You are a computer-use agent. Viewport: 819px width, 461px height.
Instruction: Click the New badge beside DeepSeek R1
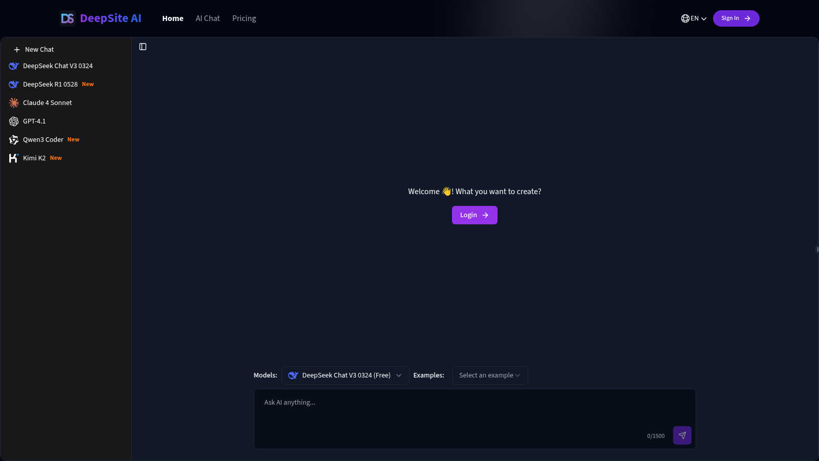coord(88,85)
